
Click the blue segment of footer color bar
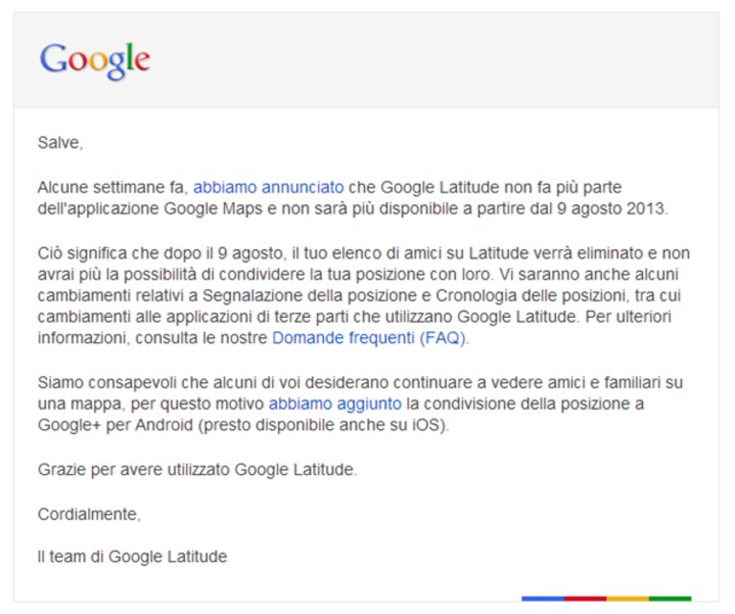542,599
